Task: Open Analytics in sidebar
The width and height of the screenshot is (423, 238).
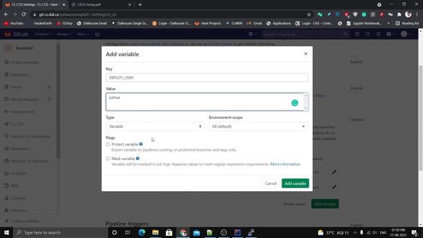Action: [x=19, y=173]
